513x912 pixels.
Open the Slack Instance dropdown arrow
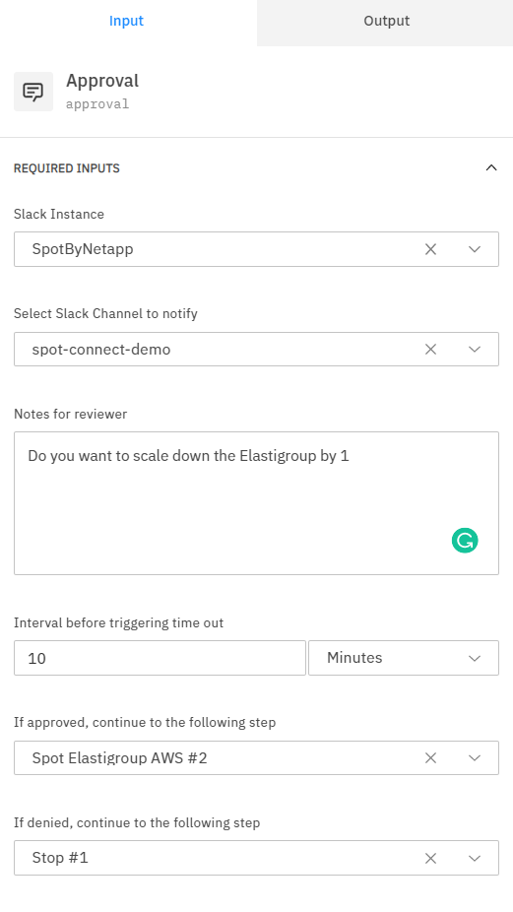[475, 249]
